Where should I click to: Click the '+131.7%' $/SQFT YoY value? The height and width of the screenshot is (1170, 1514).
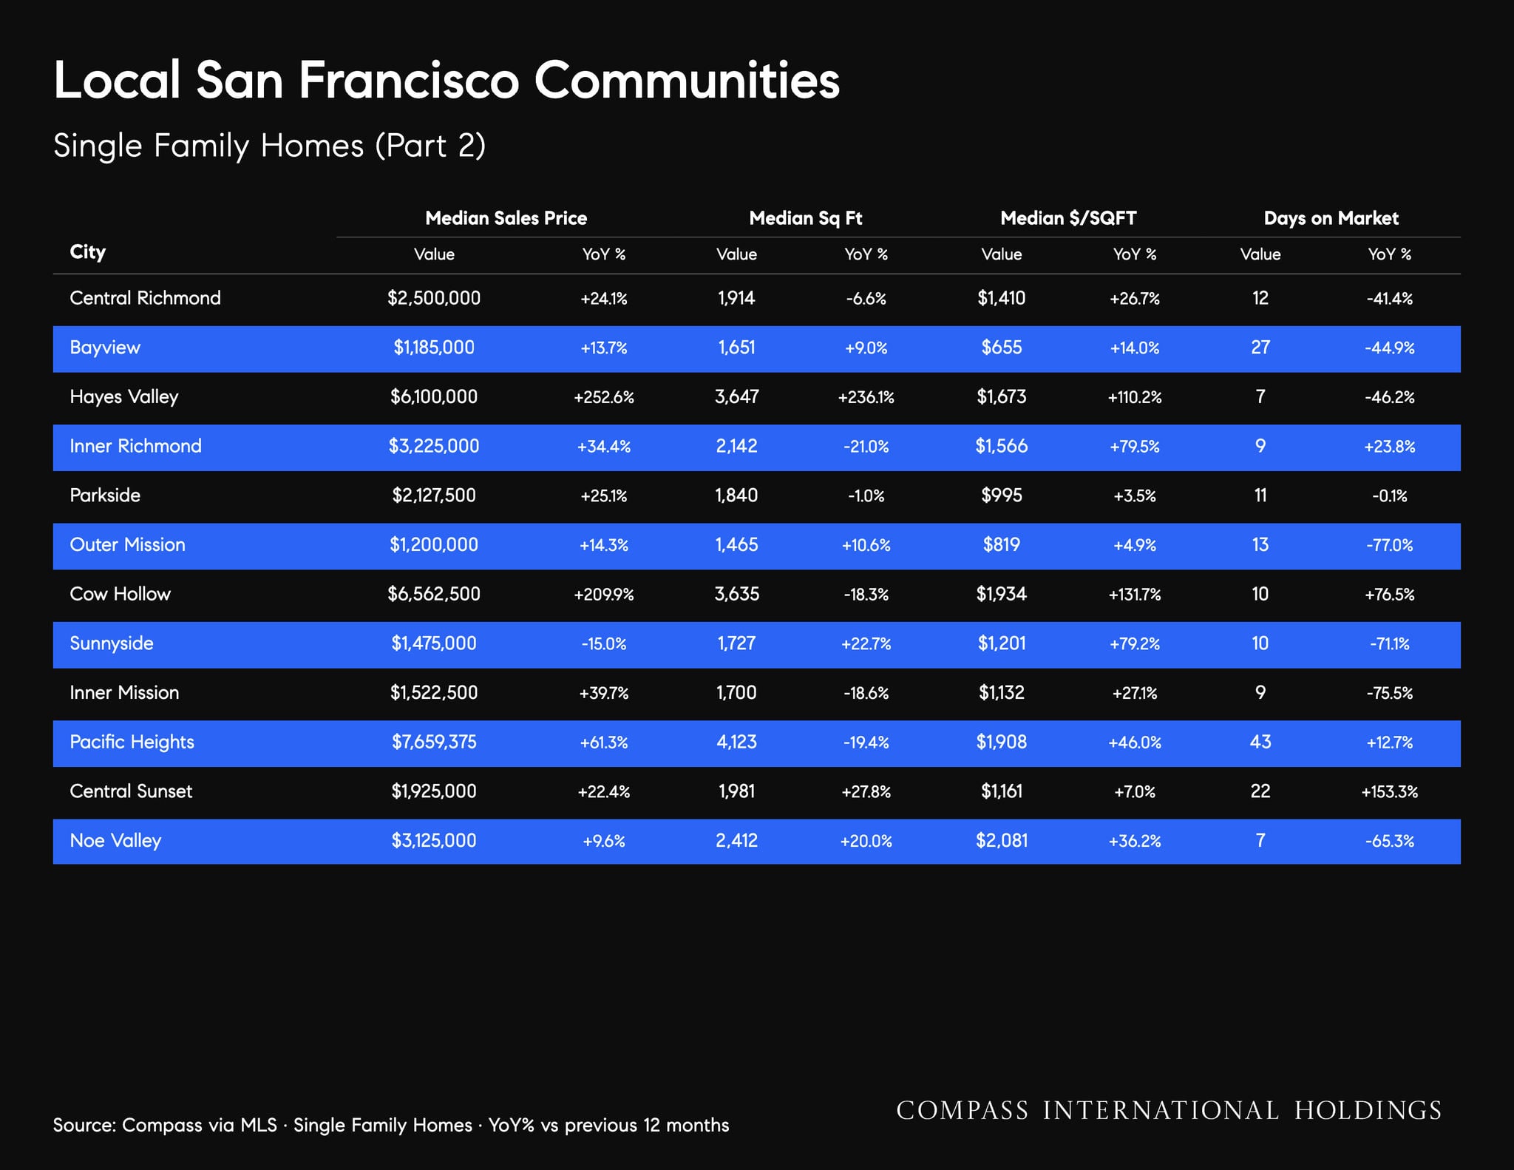[x=1135, y=595]
